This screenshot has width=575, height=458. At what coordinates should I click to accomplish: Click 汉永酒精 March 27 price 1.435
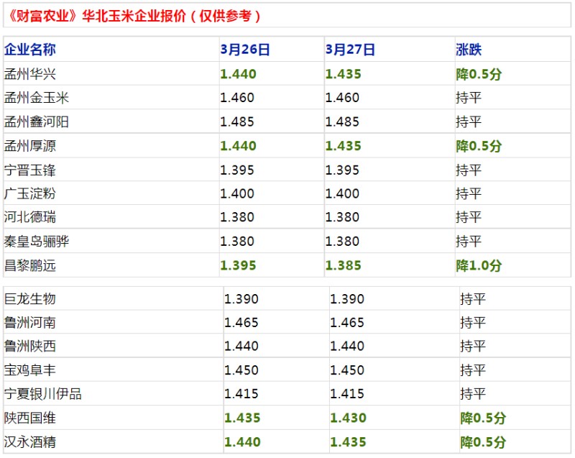(x=348, y=442)
